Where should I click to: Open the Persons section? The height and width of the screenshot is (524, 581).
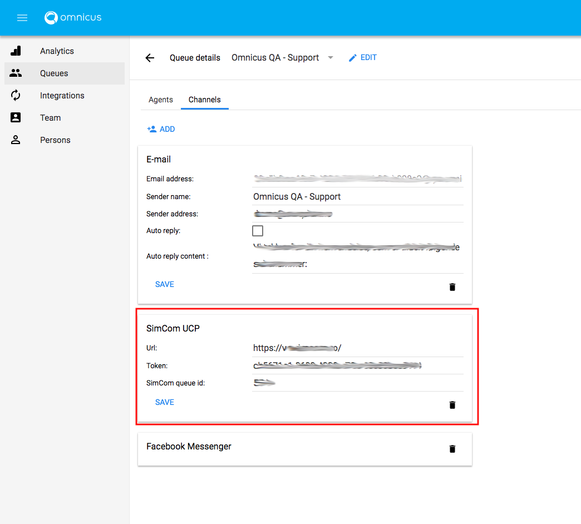point(55,140)
